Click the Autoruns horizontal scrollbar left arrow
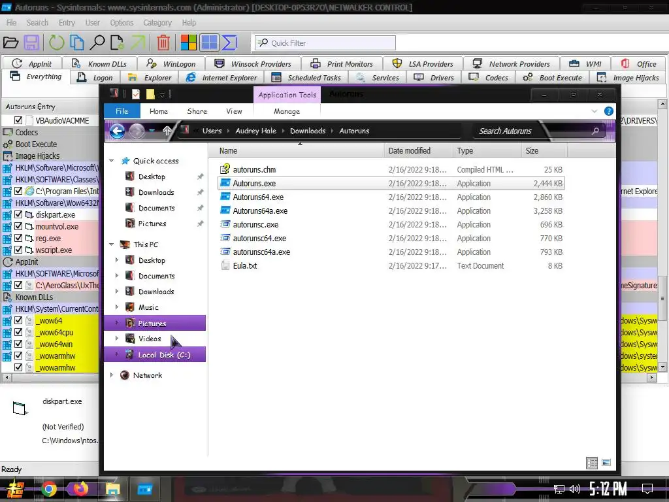This screenshot has width=669, height=502. 7,377
